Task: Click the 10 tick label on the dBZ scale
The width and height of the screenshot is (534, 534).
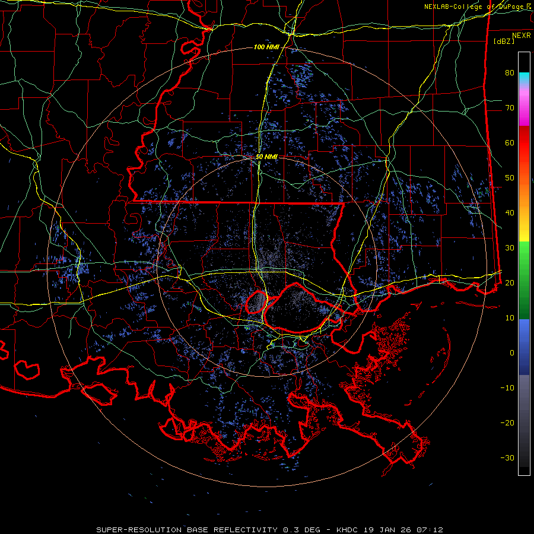Action: [x=510, y=318]
